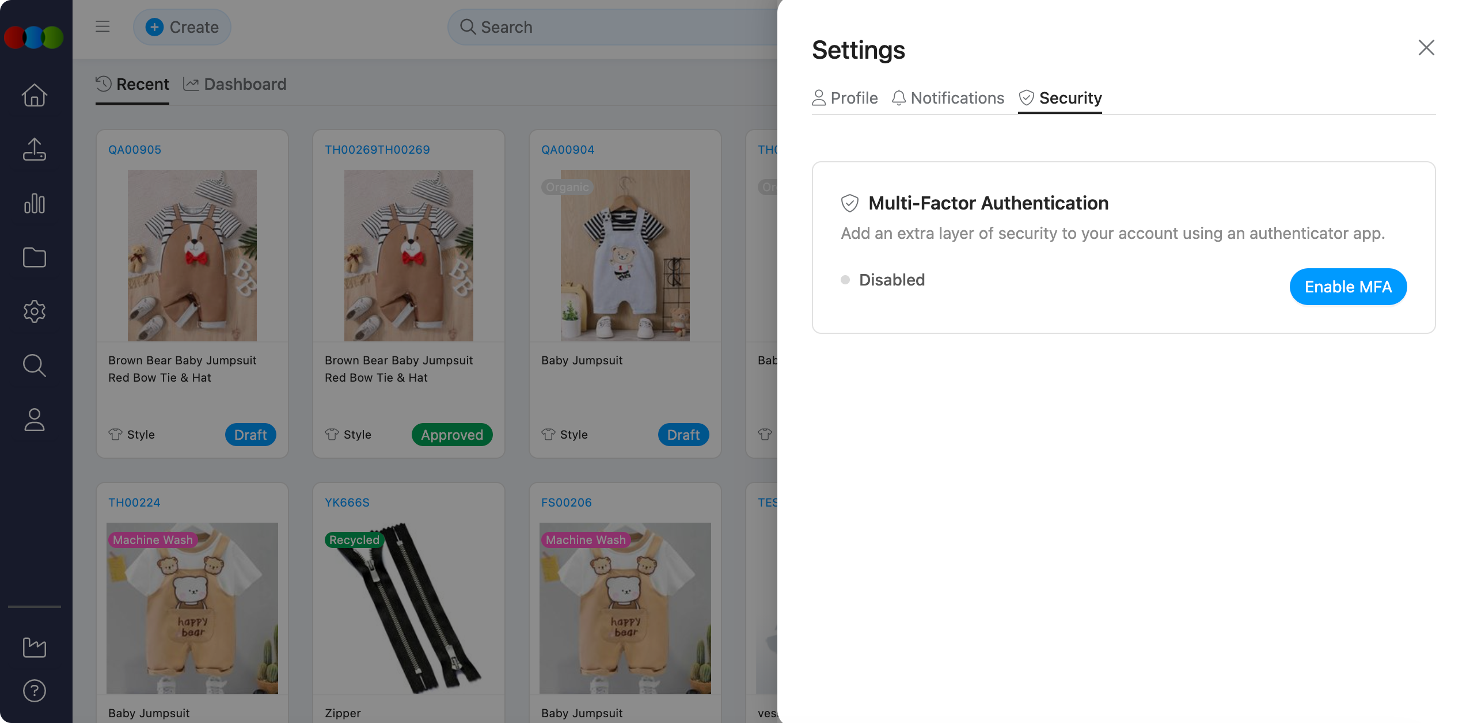The width and height of the screenshot is (1466, 723).
Task: Click the Create button
Action: point(182,27)
